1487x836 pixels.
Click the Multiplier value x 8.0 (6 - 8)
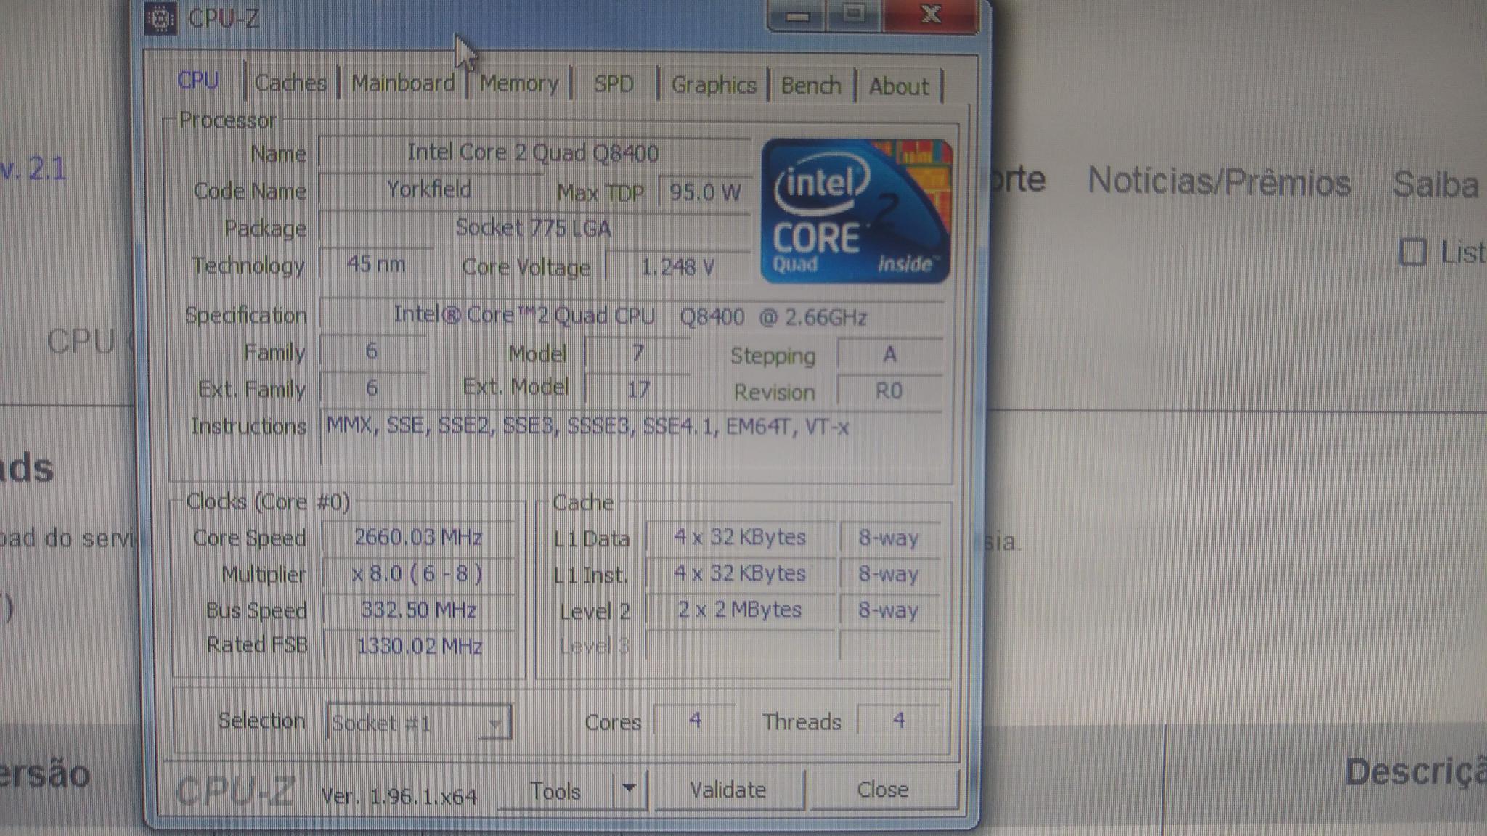tap(418, 574)
